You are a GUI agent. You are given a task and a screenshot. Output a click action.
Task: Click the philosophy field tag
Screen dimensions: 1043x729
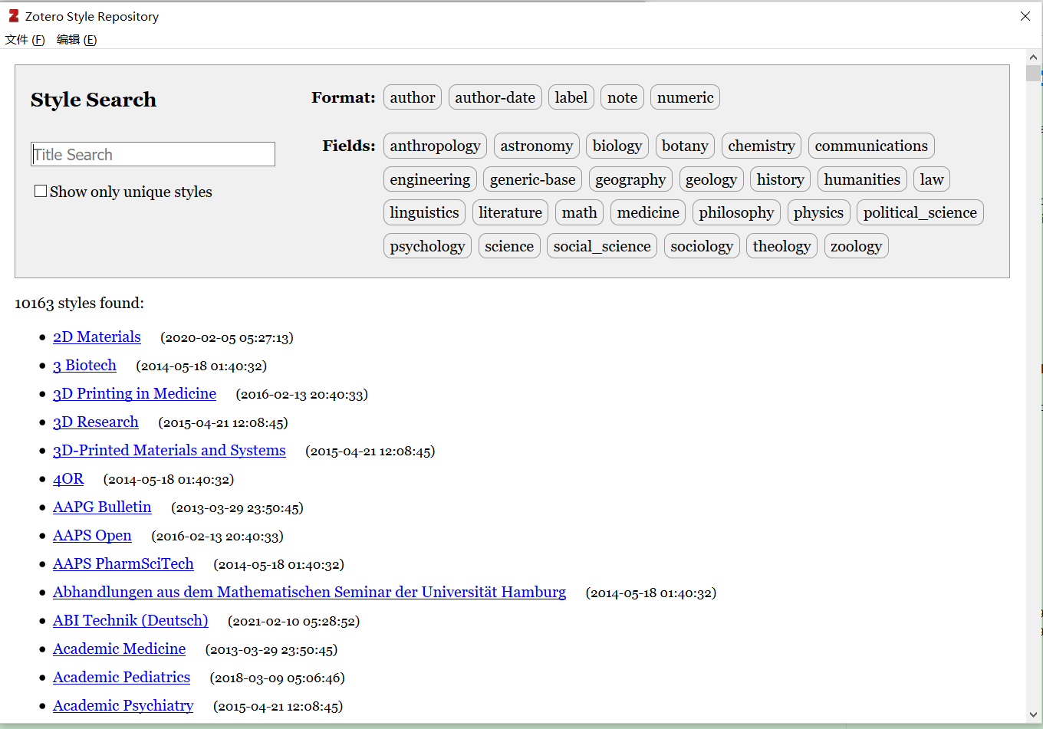click(x=736, y=212)
